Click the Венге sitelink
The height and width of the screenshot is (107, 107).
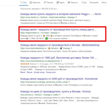click(x=23, y=72)
